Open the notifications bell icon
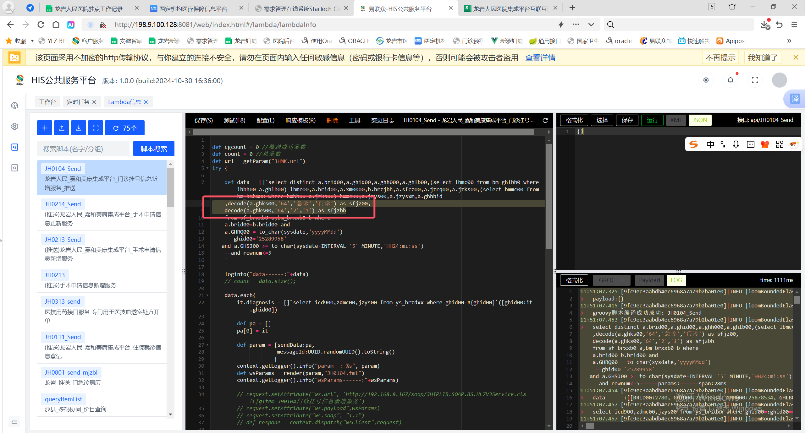 click(730, 80)
